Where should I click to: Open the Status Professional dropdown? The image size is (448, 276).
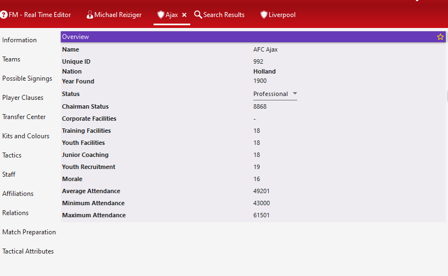(x=275, y=94)
